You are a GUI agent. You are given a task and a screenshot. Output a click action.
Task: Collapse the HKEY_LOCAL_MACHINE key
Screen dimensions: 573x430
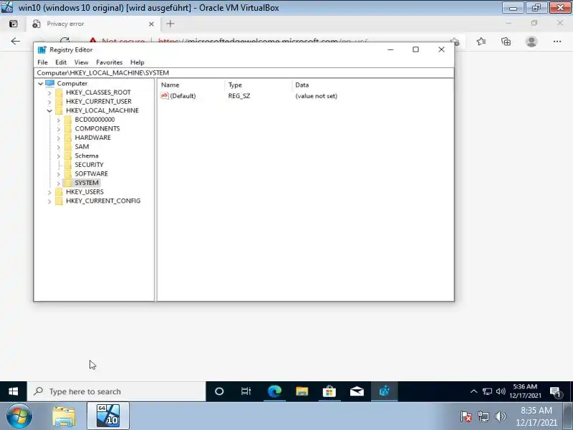click(49, 110)
